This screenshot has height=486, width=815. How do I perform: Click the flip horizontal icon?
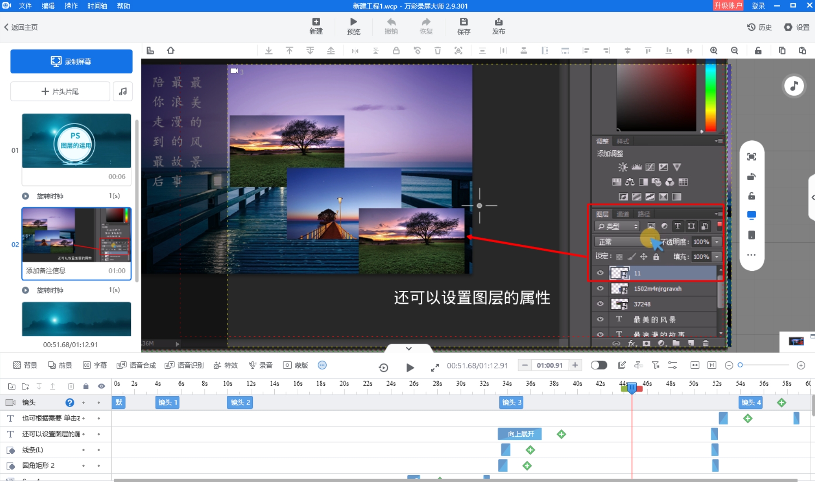pyautogui.click(x=355, y=51)
